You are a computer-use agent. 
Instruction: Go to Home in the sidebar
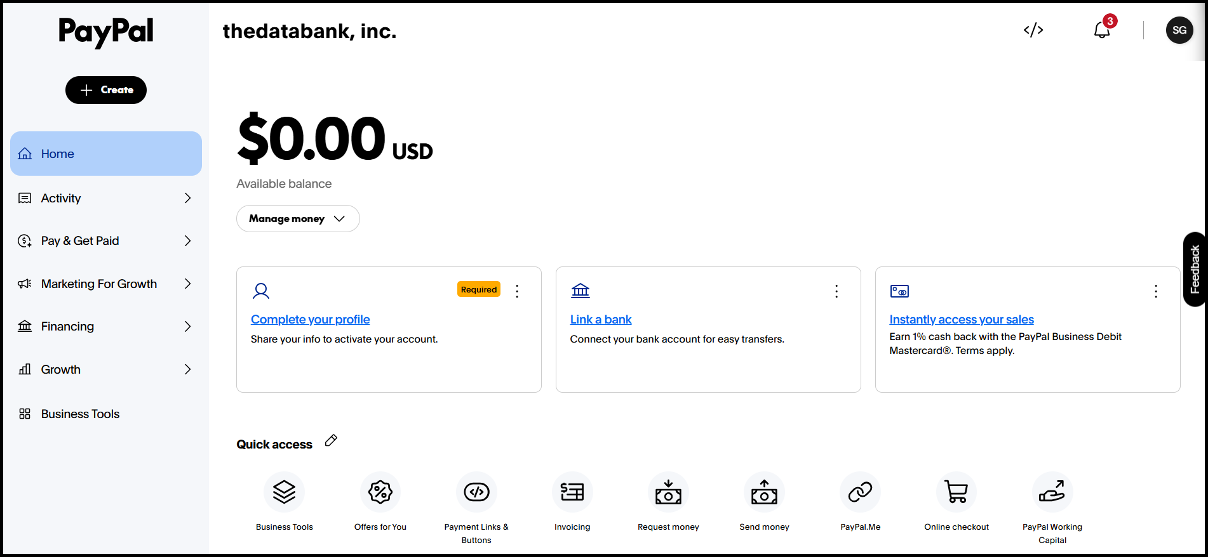(x=106, y=154)
